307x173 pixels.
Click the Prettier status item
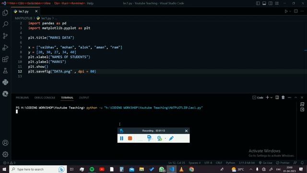[283, 163]
